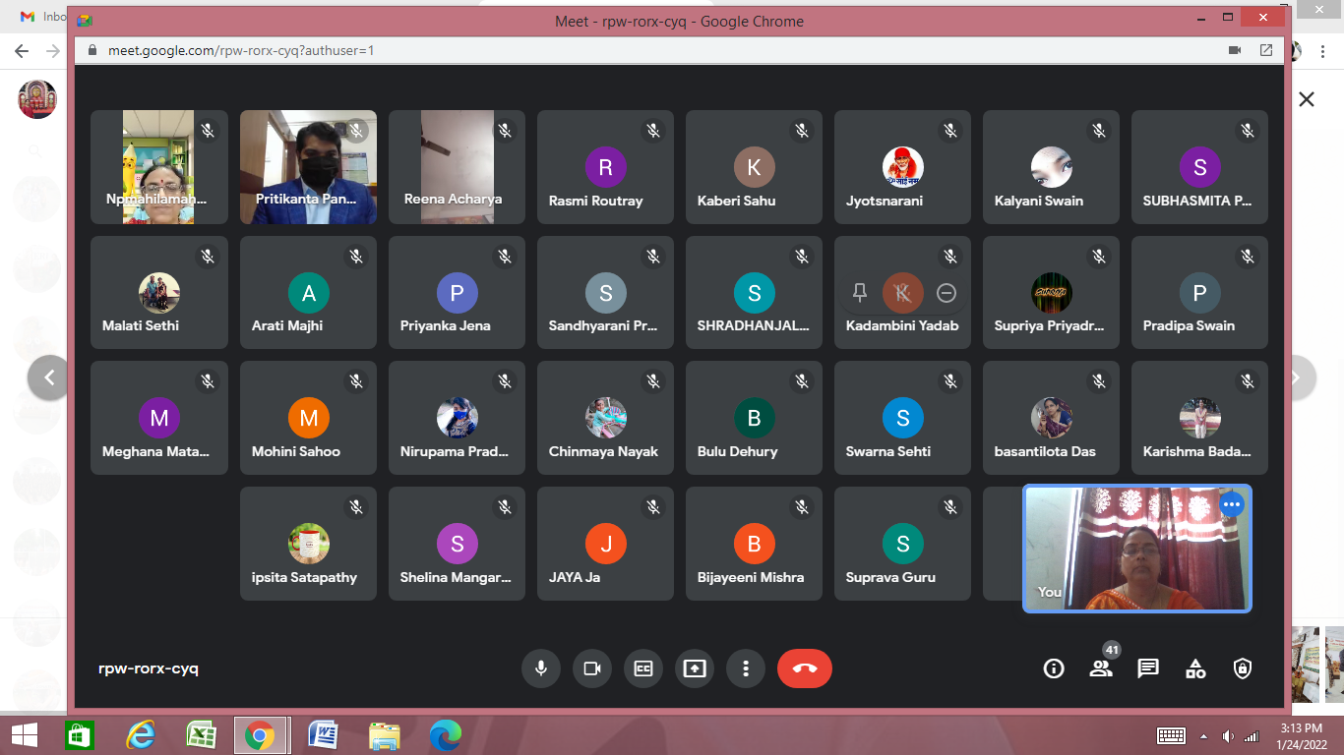Toggle the microphone button in Meet
Image resolution: width=1344 pixels, height=755 pixels.
(x=541, y=668)
